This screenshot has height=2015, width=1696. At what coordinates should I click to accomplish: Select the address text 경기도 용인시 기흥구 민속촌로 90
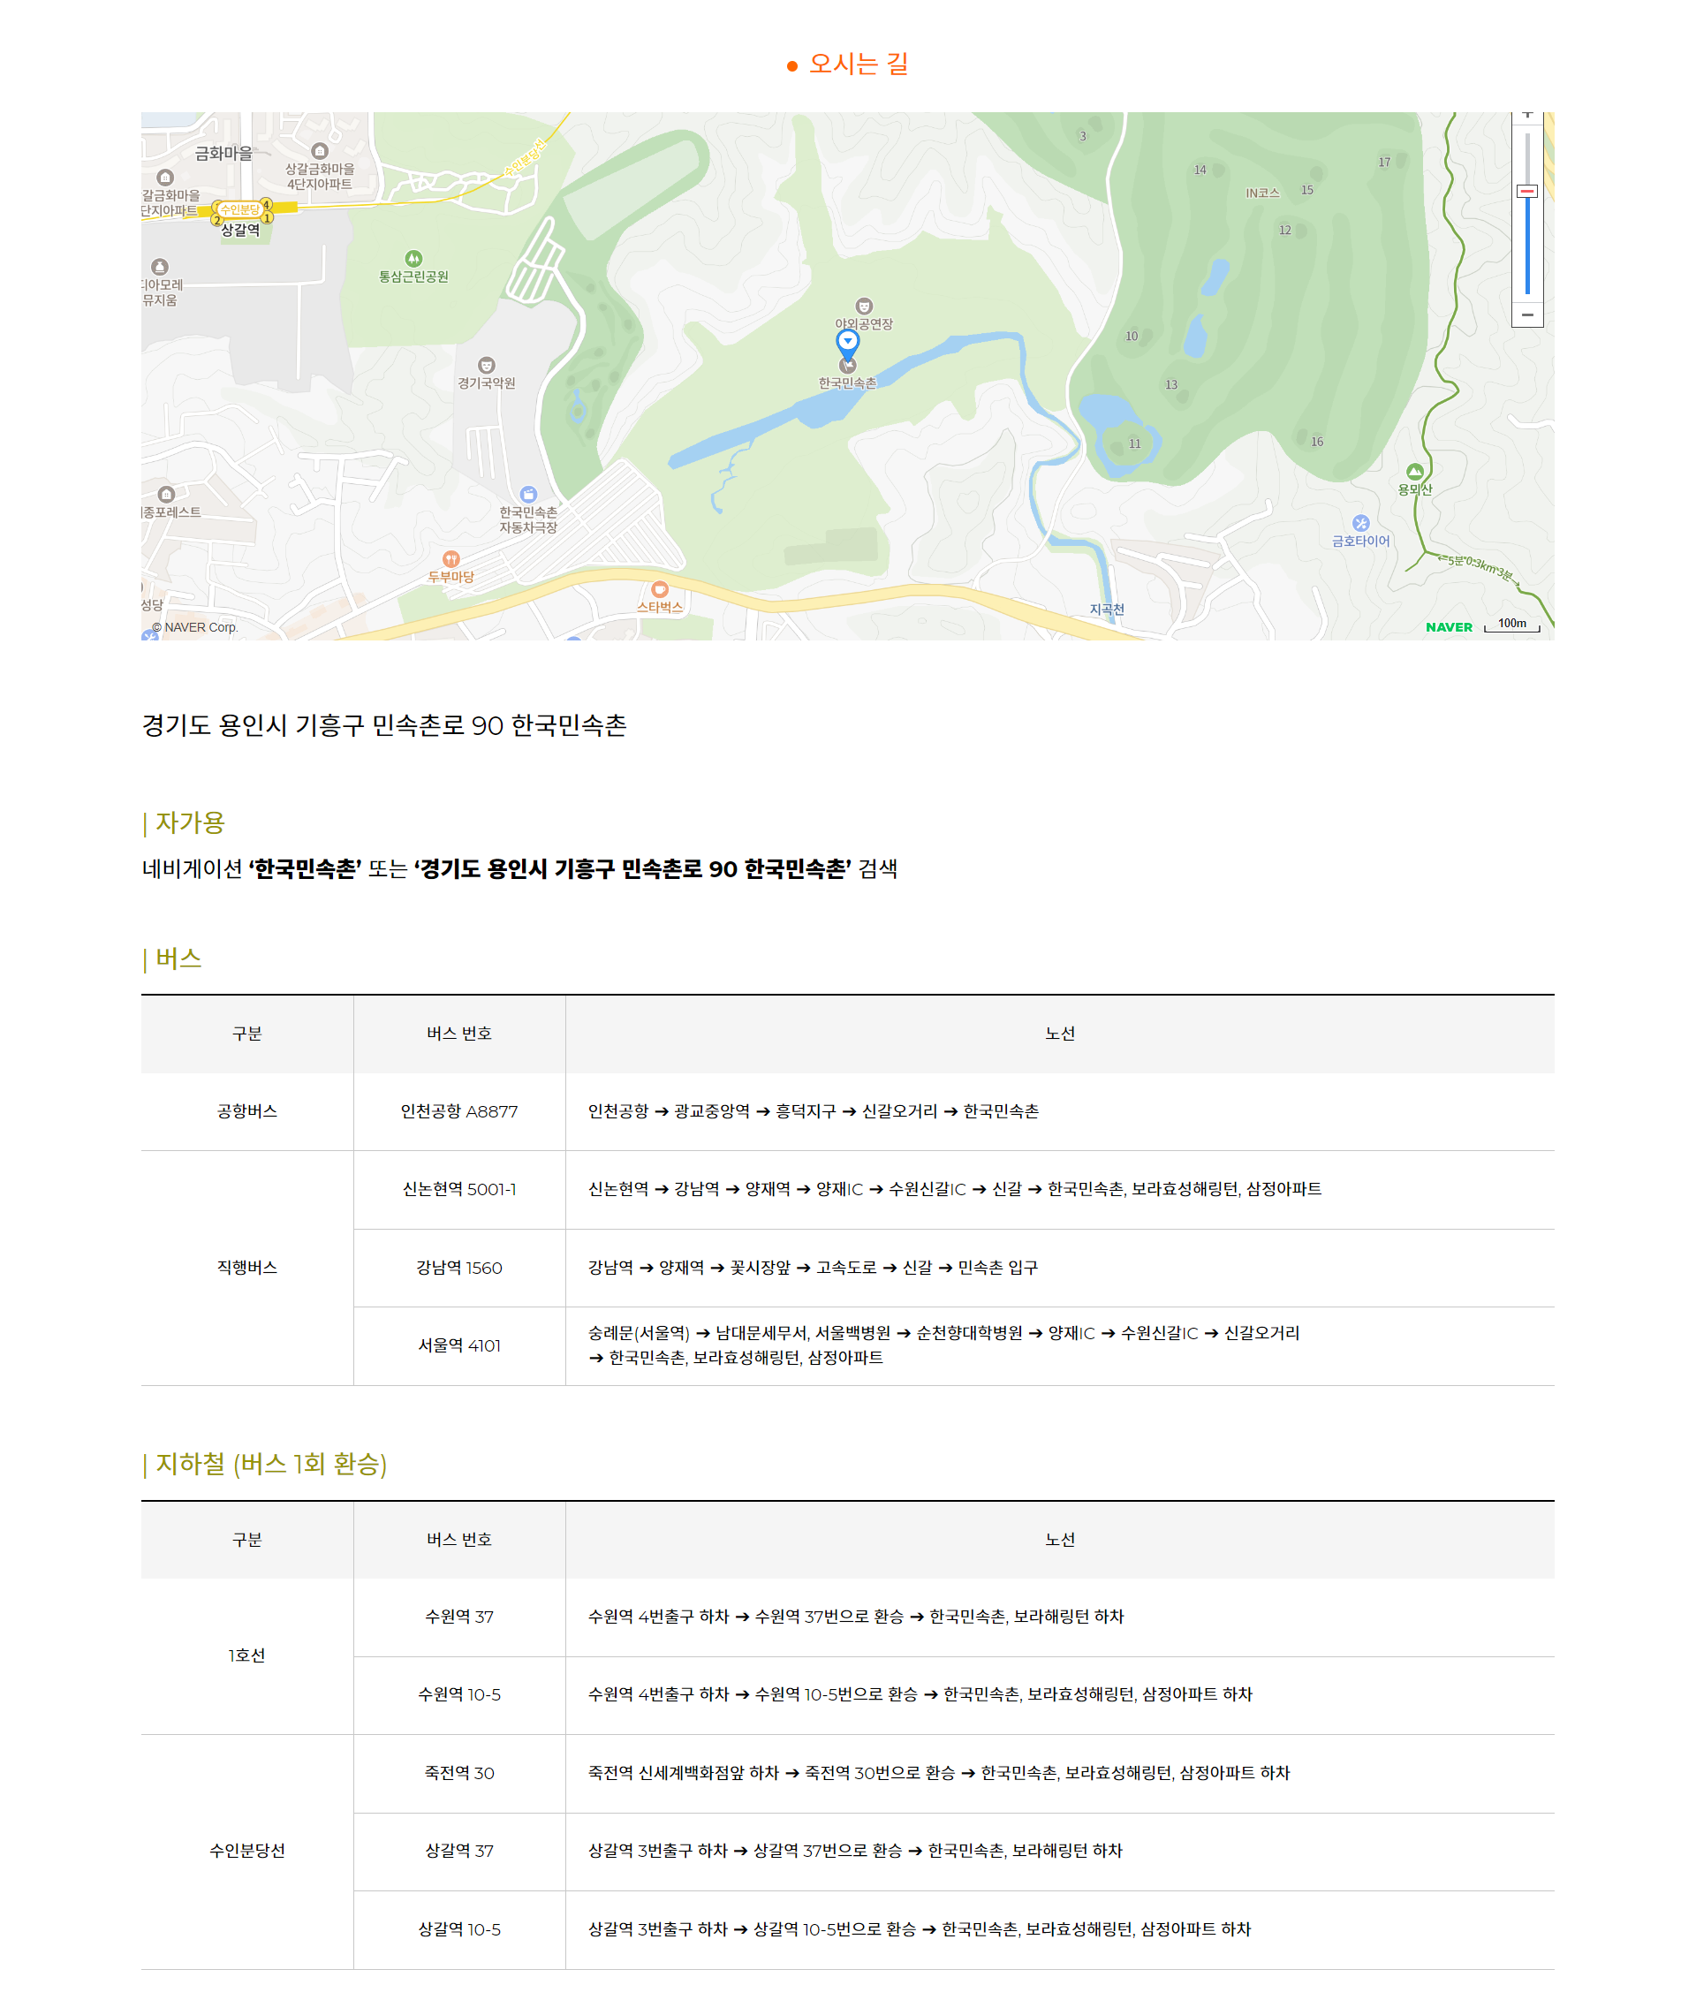(322, 725)
